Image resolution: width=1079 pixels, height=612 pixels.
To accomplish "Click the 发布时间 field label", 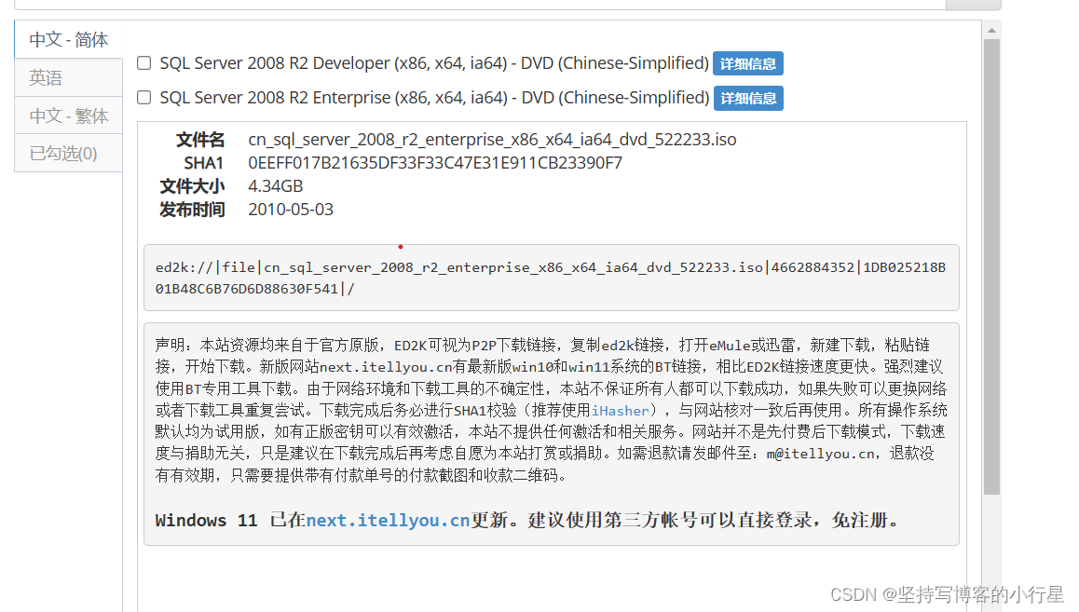I will (x=192, y=210).
